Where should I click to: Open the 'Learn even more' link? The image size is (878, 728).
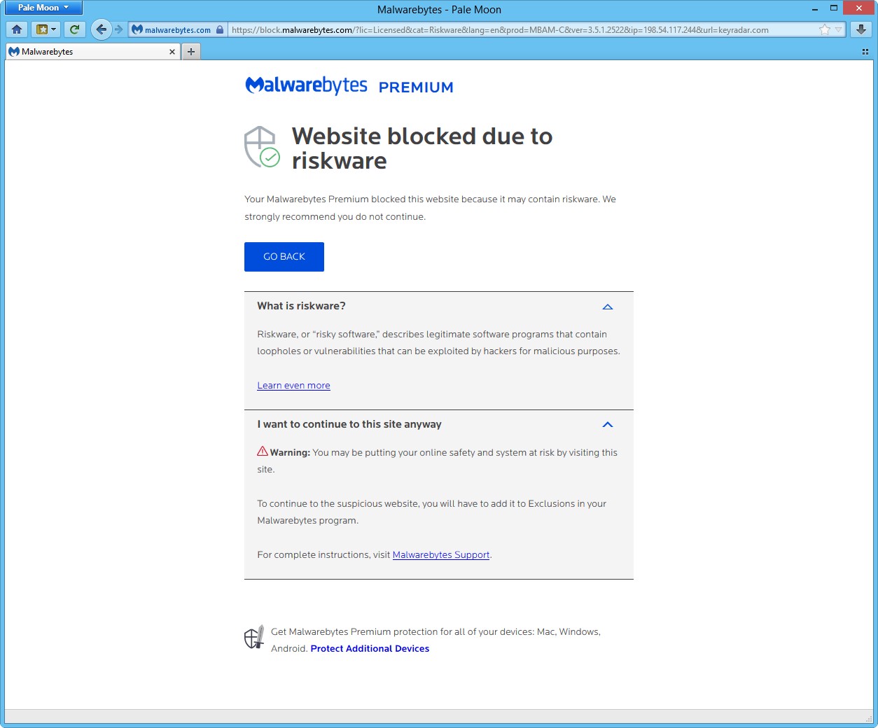(293, 386)
